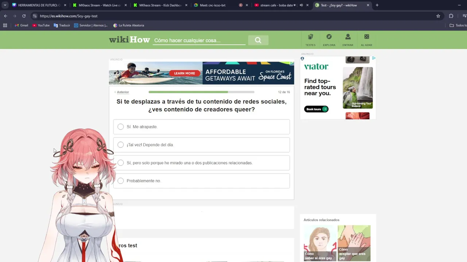The width and height of the screenshot is (467, 262).
Task: Open the browser extensions puzzle icon
Action: (x=451, y=16)
